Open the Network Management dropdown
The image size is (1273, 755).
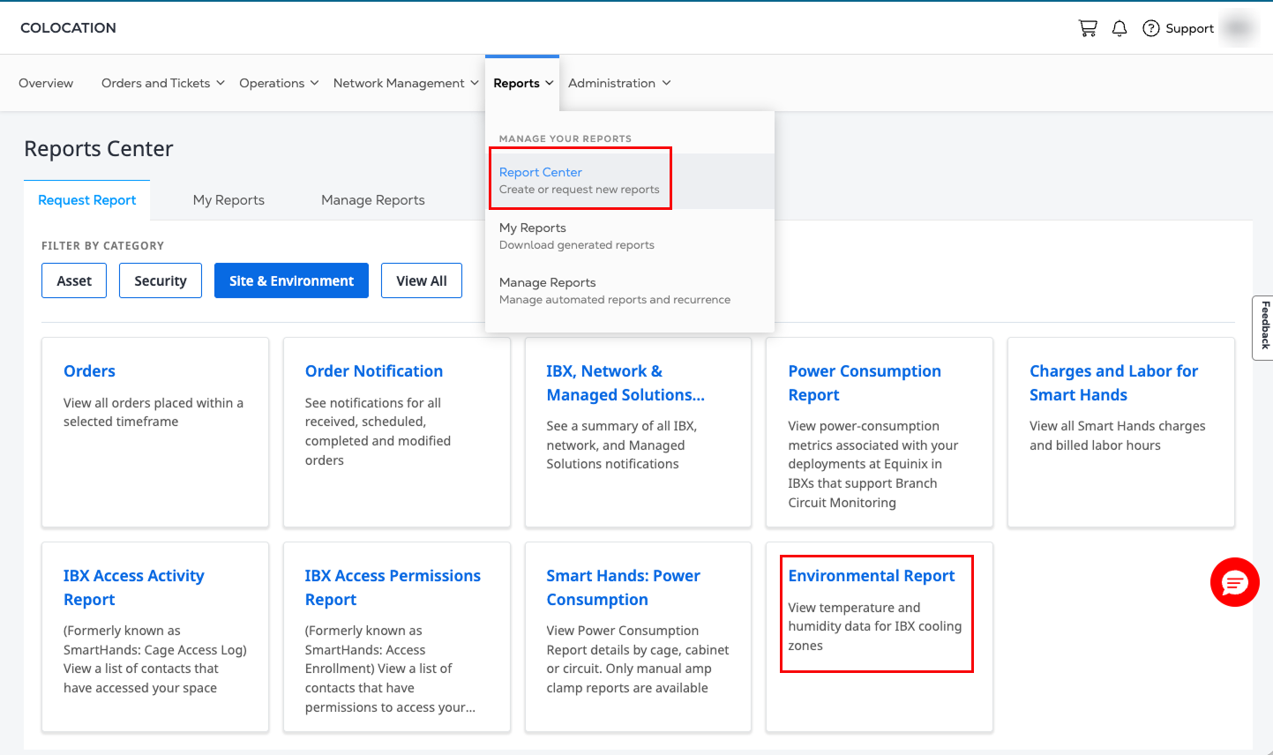pos(405,83)
